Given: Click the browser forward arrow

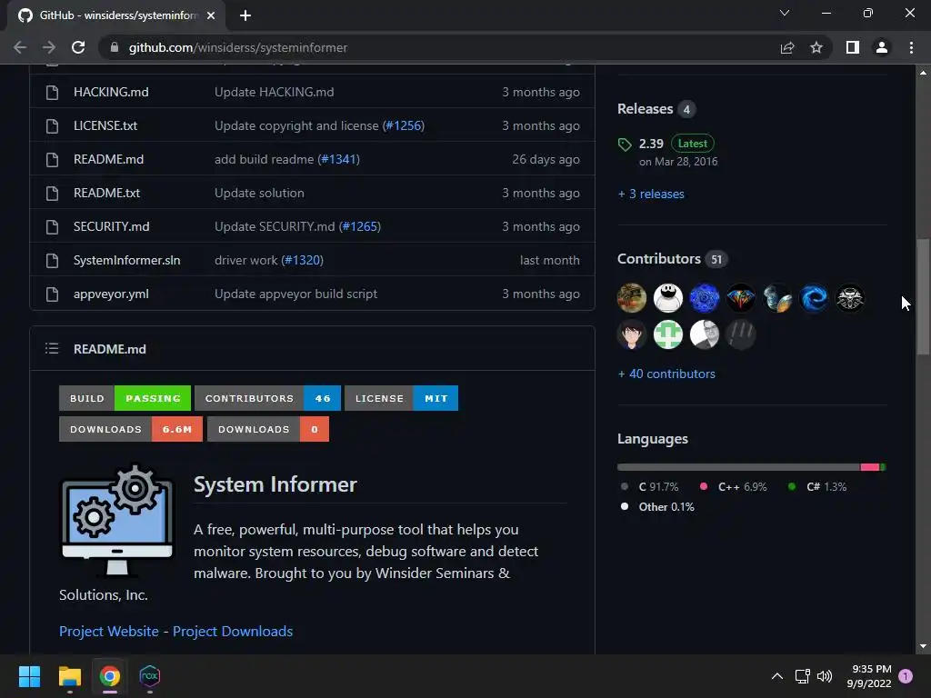Looking at the screenshot, I should click(49, 47).
